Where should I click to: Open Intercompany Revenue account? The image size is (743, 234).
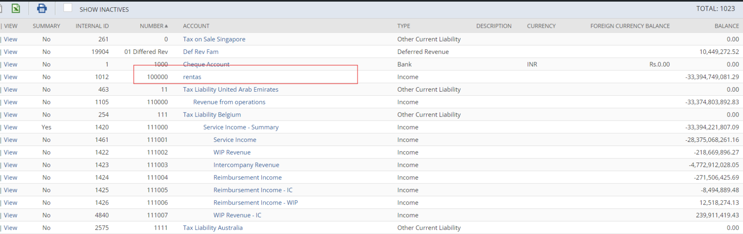pyautogui.click(x=246, y=165)
